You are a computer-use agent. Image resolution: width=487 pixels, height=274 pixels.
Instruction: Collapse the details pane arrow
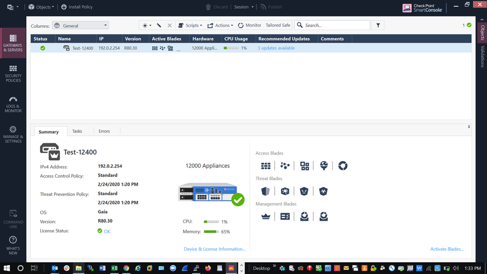(x=468, y=127)
